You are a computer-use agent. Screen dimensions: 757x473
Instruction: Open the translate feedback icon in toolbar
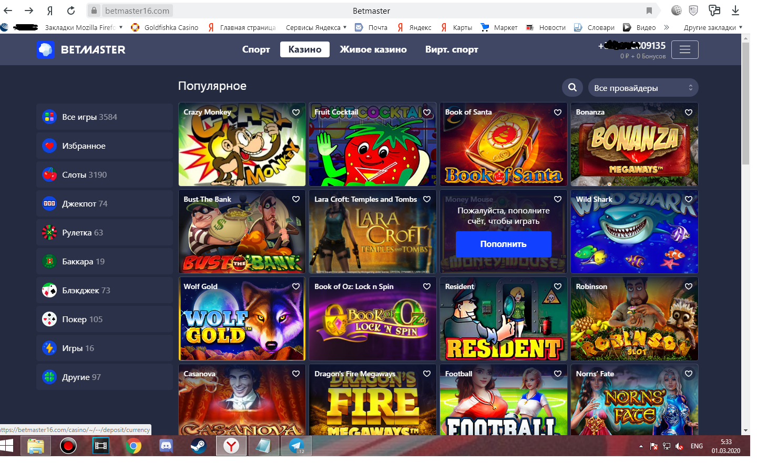pos(714,11)
